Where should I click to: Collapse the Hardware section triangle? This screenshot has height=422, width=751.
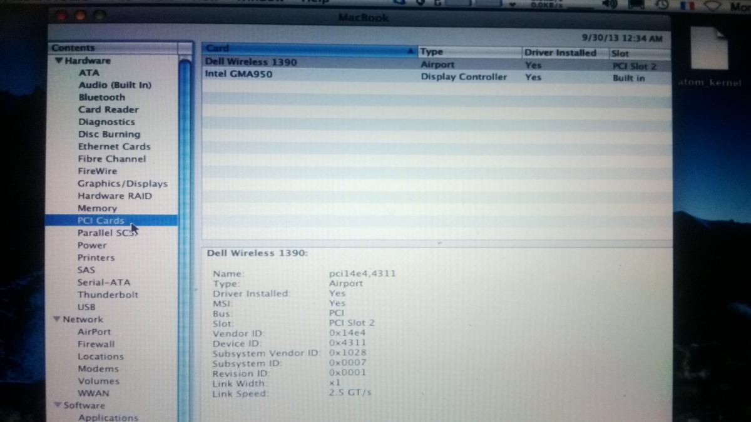click(x=59, y=61)
